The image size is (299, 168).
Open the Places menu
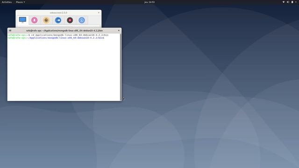20,2
